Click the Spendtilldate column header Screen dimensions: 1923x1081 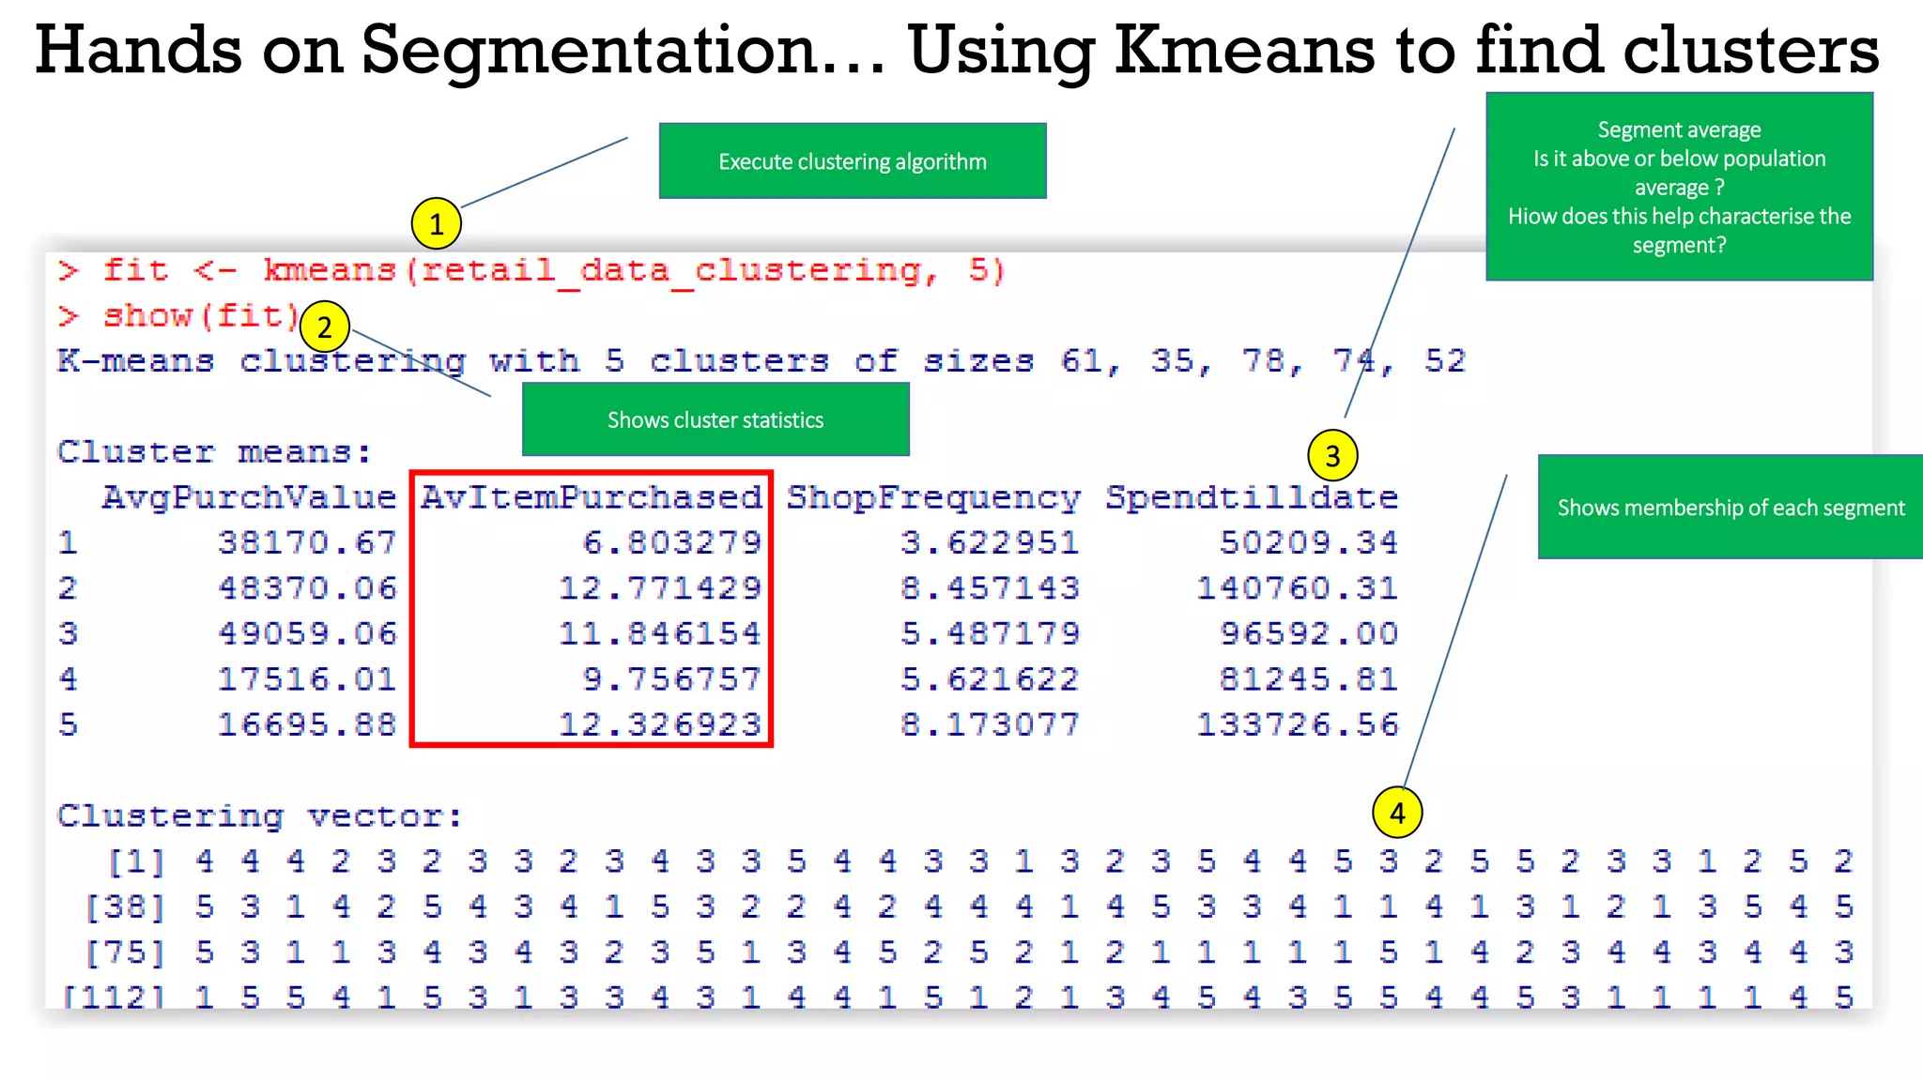click(1252, 497)
